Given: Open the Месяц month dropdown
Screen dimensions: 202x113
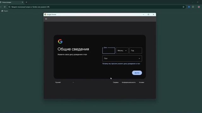Looking at the screenshot, I should pos(122,51).
